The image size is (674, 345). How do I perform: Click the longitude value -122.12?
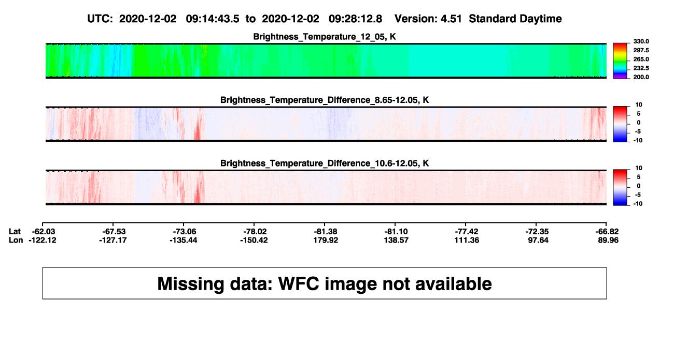point(43,240)
